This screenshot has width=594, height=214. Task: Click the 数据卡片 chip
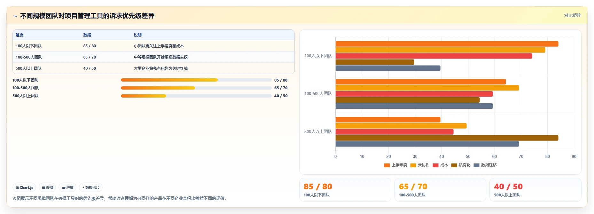pos(91,187)
